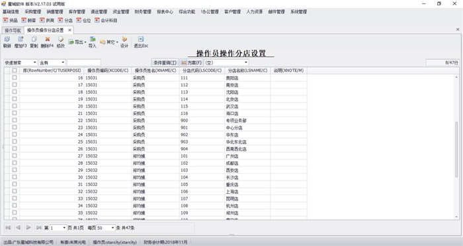Open the 财务管理 menu

point(143,12)
